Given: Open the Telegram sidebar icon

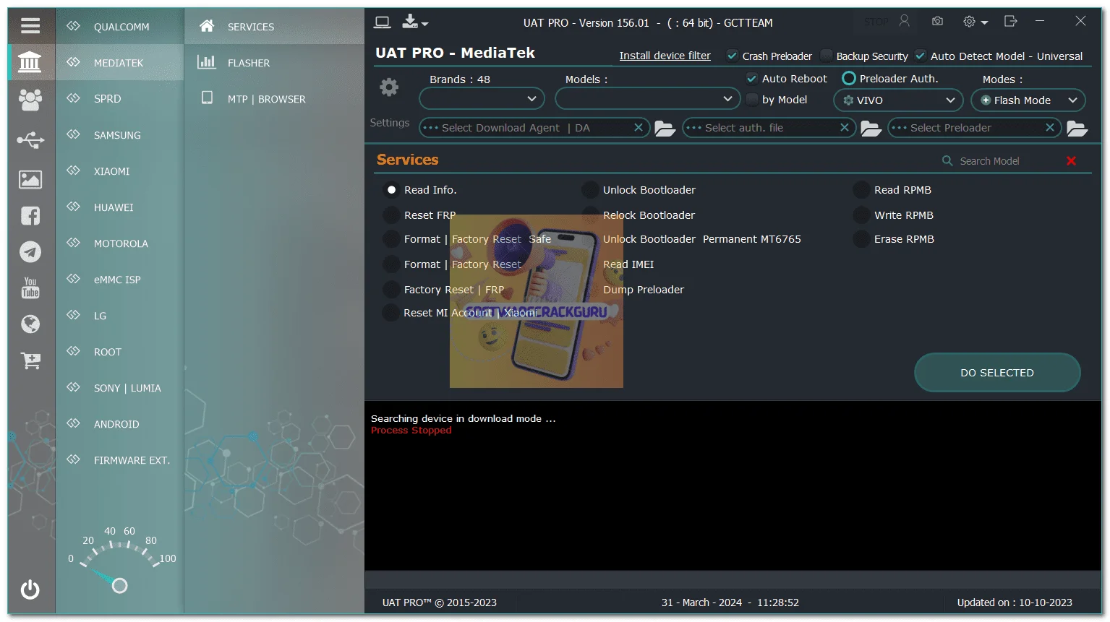Looking at the screenshot, I should tap(30, 251).
